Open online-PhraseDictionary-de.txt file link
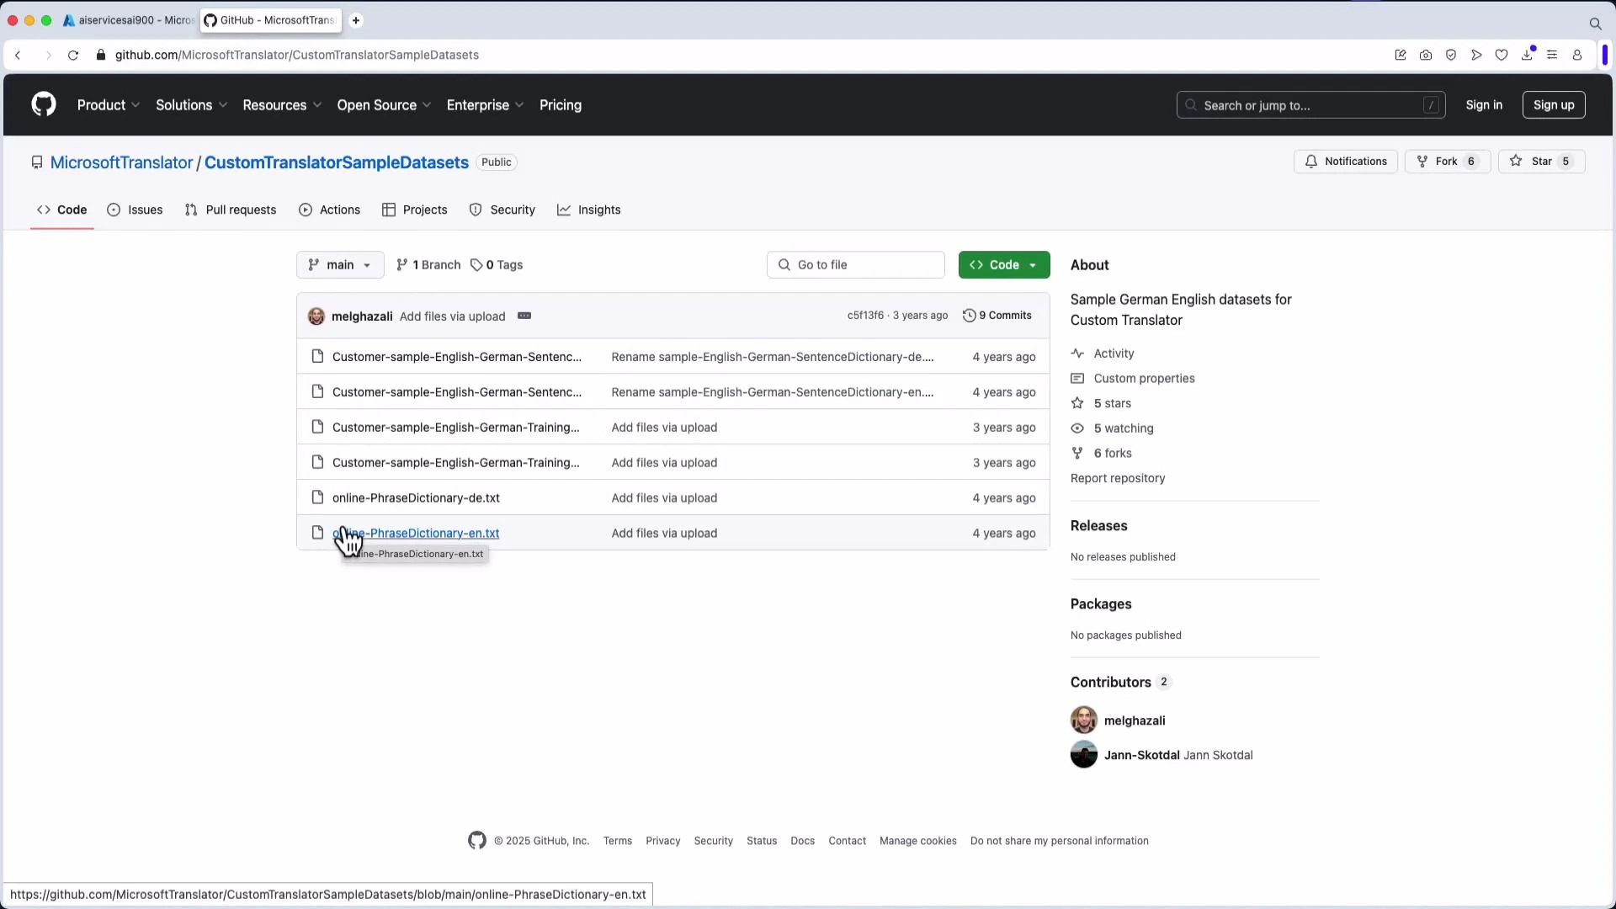1616x909 pixels. [416, 497]
